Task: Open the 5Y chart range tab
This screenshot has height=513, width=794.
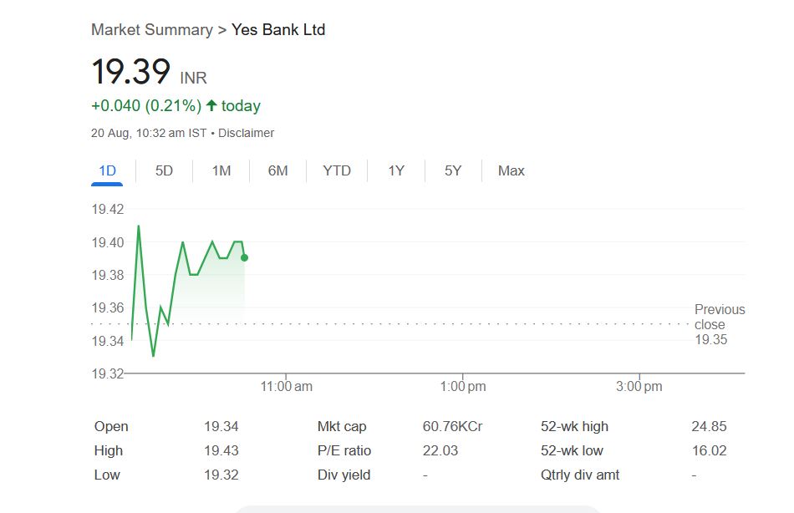Action: pyautogui.click(x=452, y=171)
